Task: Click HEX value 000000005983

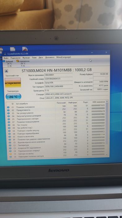Action: tap(98, 114)
